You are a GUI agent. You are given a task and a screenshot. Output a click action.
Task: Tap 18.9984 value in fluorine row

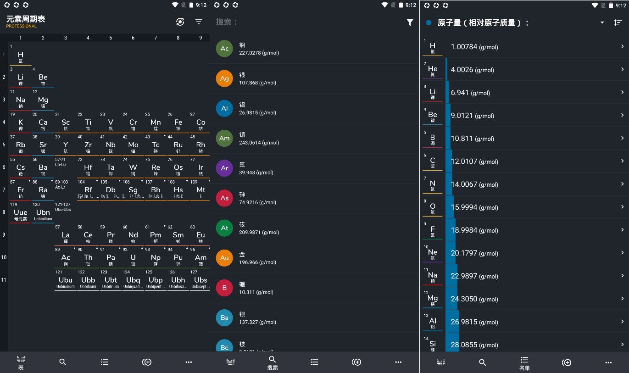pyautogui.click(x=464, y=230)
